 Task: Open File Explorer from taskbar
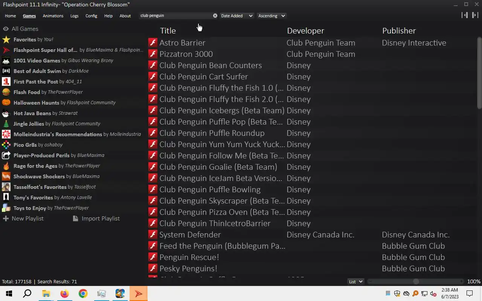[x=46, y=293]
